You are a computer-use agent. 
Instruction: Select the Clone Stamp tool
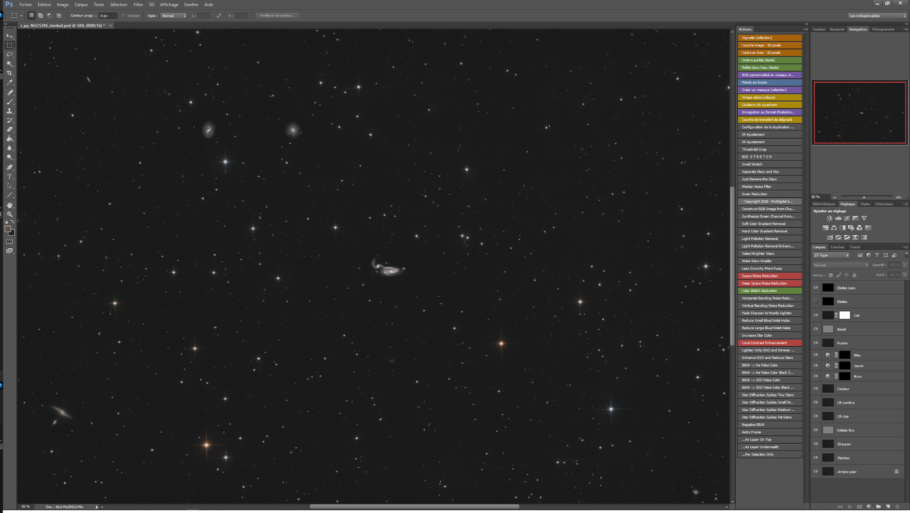point(9,111)
